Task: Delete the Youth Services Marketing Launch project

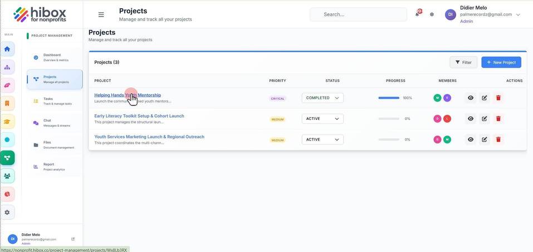Action: (x=498, y=139)
